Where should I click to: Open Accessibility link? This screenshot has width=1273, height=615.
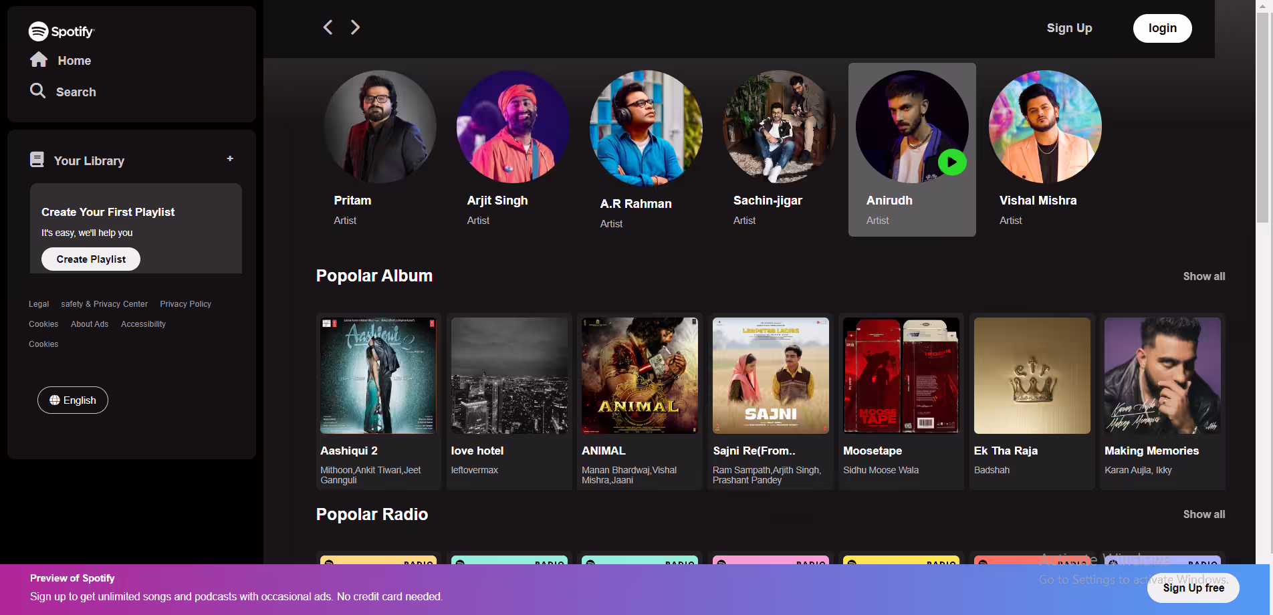(143, 324)
